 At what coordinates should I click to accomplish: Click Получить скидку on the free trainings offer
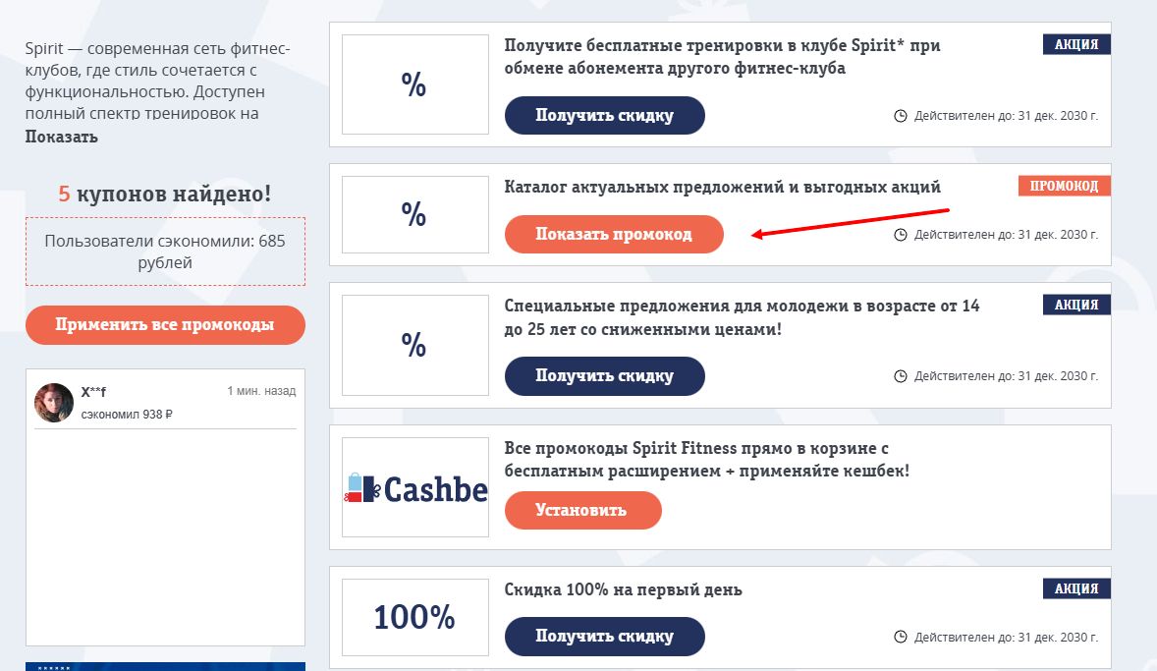click(604, 115)
